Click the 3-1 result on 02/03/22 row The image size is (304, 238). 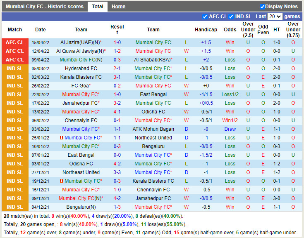click(x=117, y=77)
